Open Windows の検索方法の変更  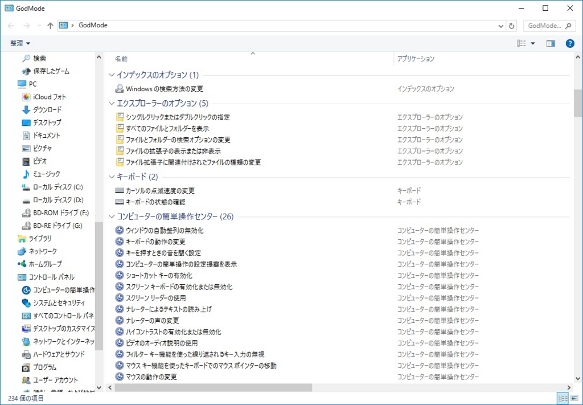point(165,89)
